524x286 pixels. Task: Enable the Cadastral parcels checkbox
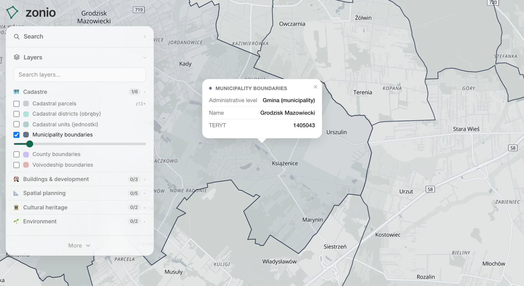(17, 104)
